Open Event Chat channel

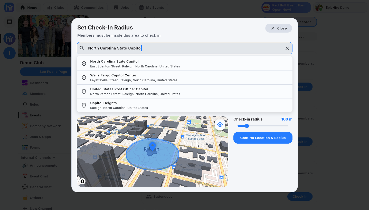(x=39, y=176)
